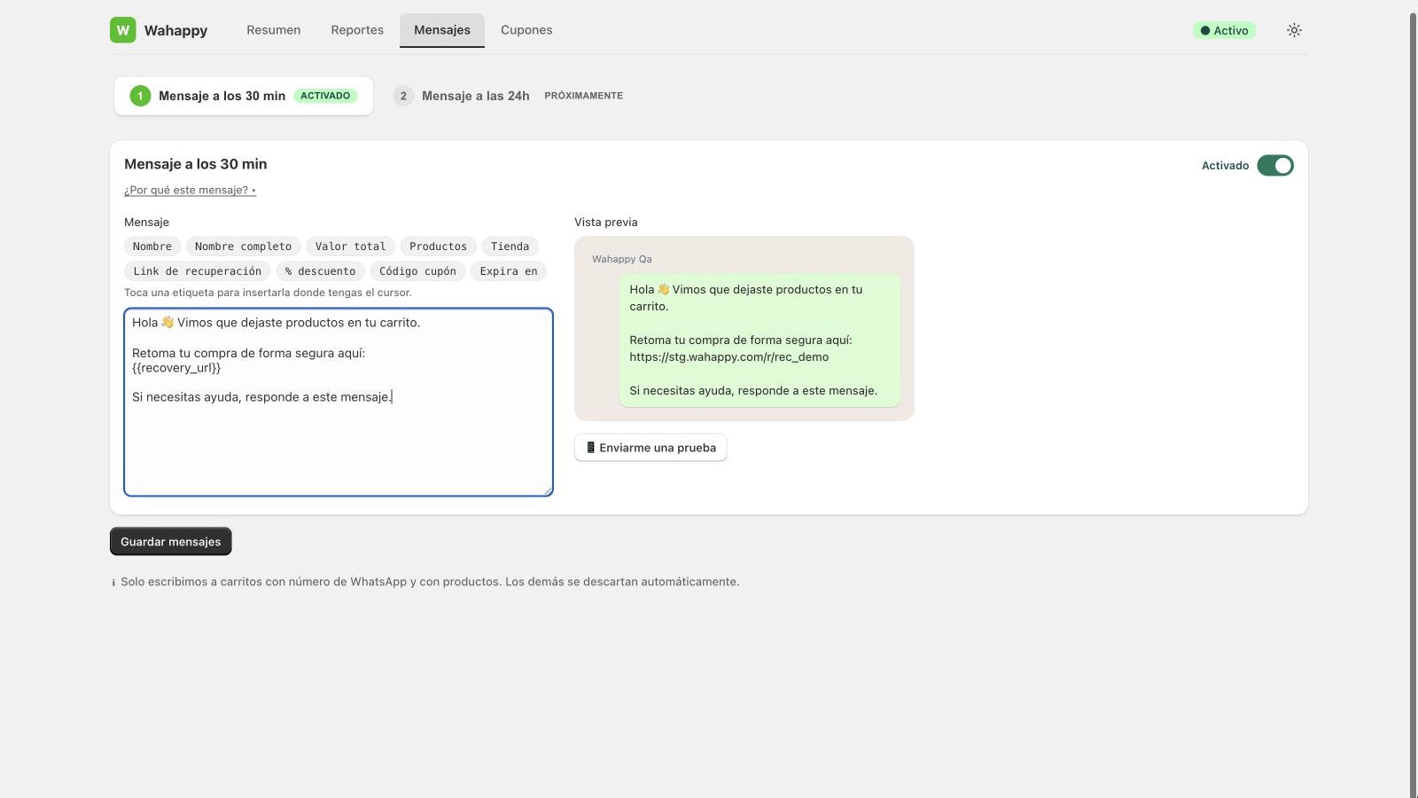
Task: Insert the Link de recuperación tag
Action: 198,271
